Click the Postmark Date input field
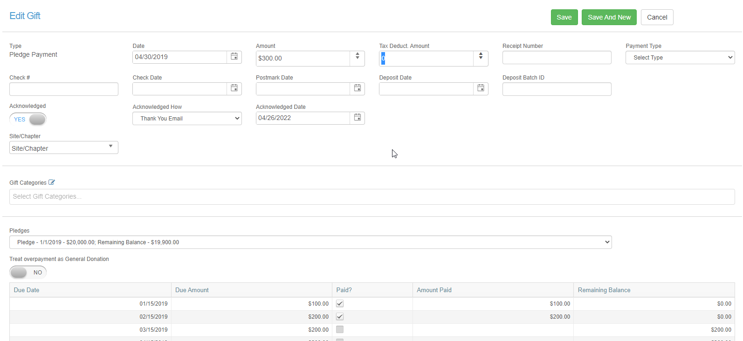 (x=303, y=88)
